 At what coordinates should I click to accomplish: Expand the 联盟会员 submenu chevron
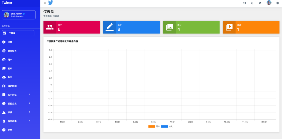(x=29, y=103)
